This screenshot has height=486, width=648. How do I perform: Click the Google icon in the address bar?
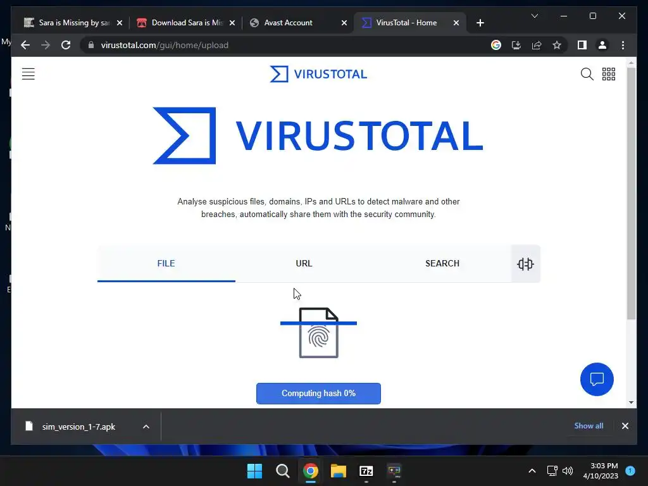pyautogui.click(x=496, y=45)
